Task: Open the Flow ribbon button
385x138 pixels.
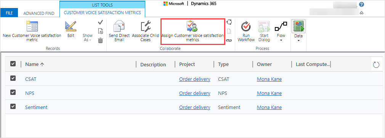Action: (x=281, y=31)
